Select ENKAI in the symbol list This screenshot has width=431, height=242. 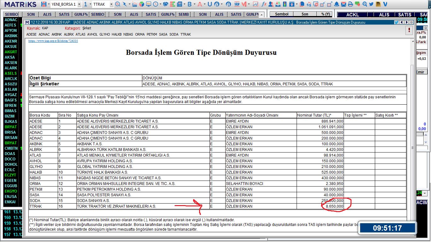[x=10, y=202]
